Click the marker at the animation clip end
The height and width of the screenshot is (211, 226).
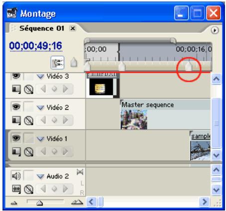pos(122,66)
